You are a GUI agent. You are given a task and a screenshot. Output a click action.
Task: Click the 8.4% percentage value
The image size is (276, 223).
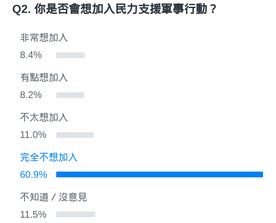pyautogui.click(x=31, y=55)
